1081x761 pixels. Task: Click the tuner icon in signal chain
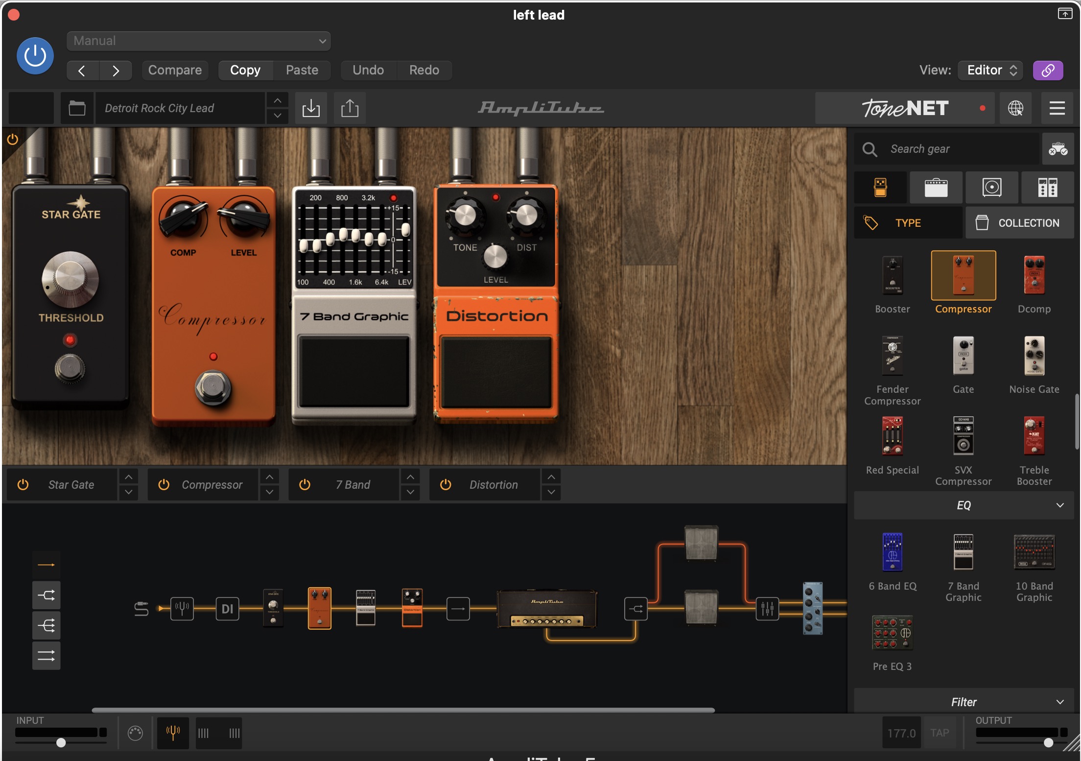tap(182, 609)
